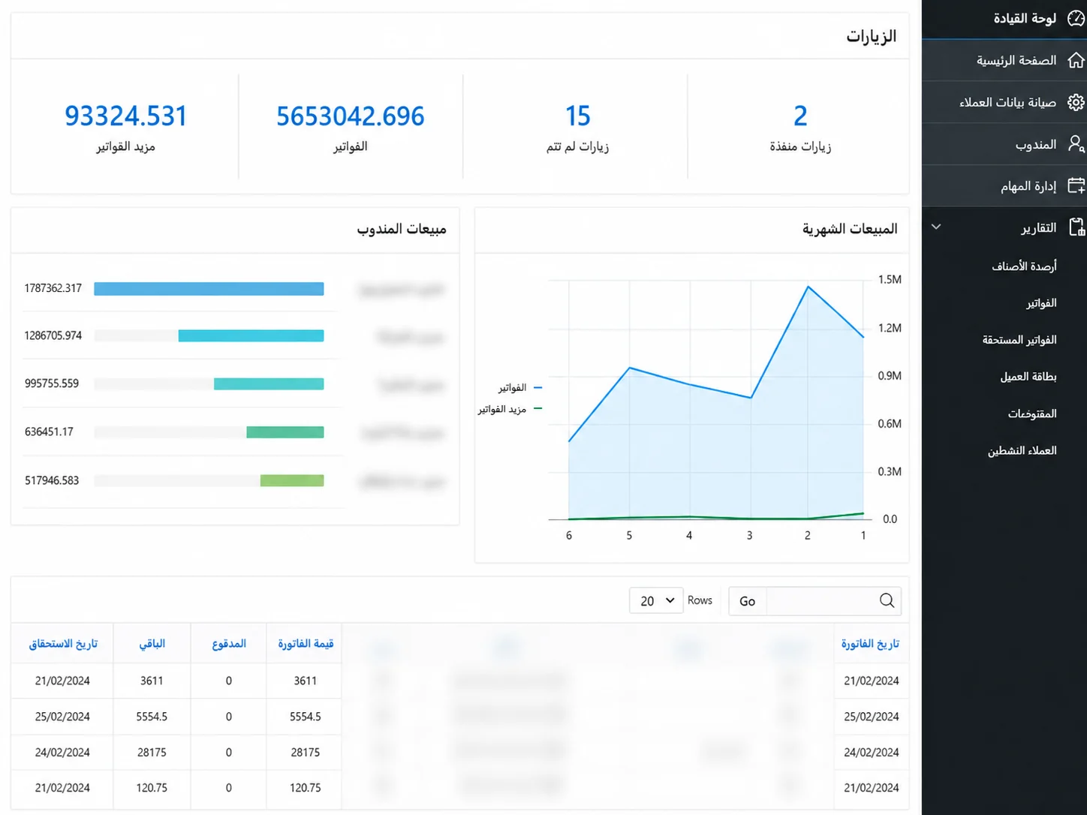The height and width of the screenshot is (815, 1087).
Task: Open the 20 rows dropdown
Action: [x=656, y=601]
